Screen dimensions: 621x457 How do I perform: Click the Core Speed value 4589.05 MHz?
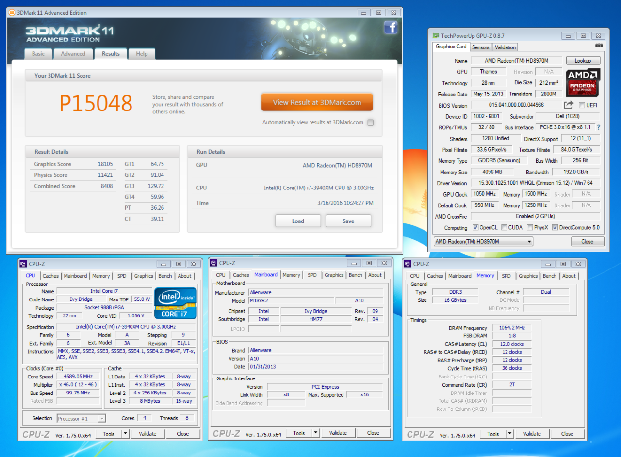pos(78,377)
